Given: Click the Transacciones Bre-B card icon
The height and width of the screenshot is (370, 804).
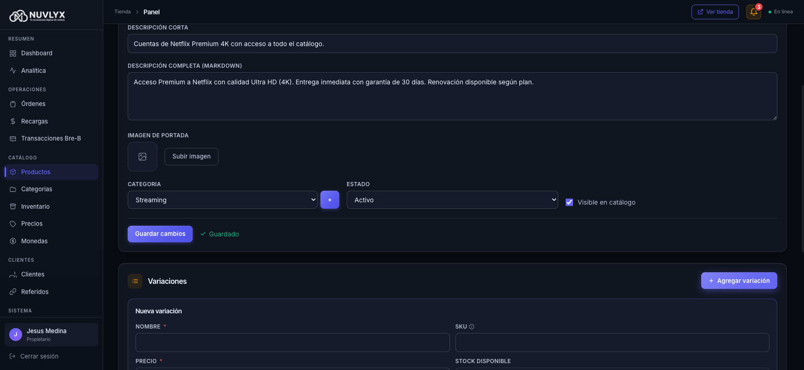Looking at the screenshot, I should coord(13,139).
